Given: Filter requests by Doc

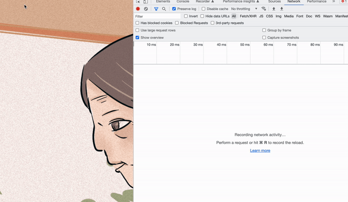Looking at the screenshot, I should pyautogui.click(x=309, y=16).
